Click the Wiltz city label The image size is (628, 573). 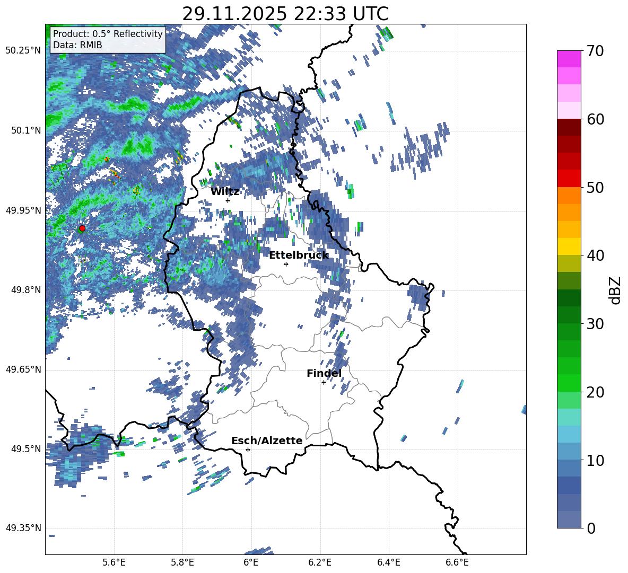coord(225,192)
